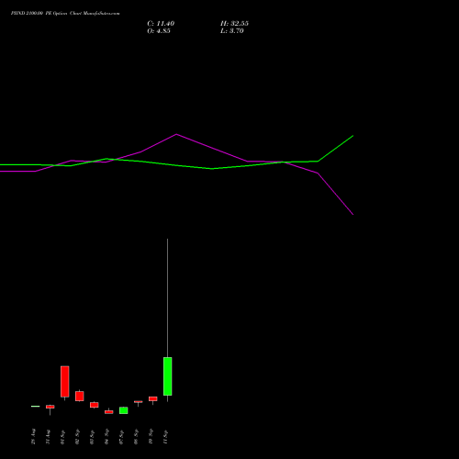Click the rising end of green indicator line
This screenshot has height=459, width=459.
[353, 136]
